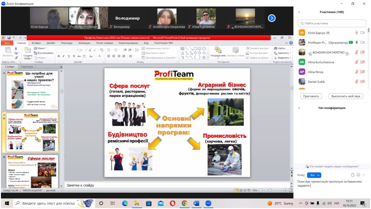Click the Justify align icon
This screenshot has width=371, height=209.
tap(124, 56)
